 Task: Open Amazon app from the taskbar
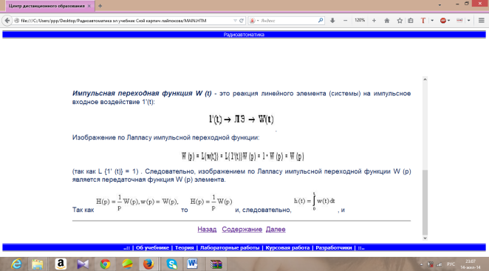coord(61,264)
